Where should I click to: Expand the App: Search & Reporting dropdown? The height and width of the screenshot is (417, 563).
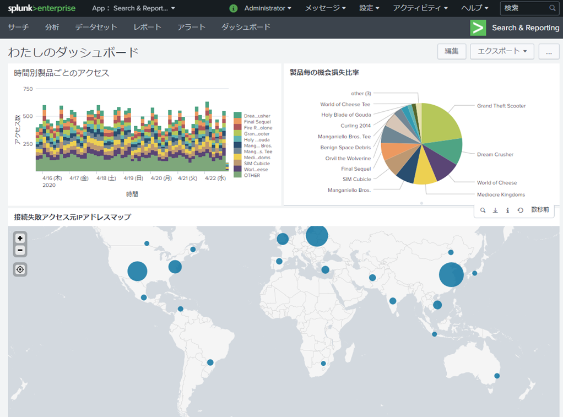click(133, 8)
